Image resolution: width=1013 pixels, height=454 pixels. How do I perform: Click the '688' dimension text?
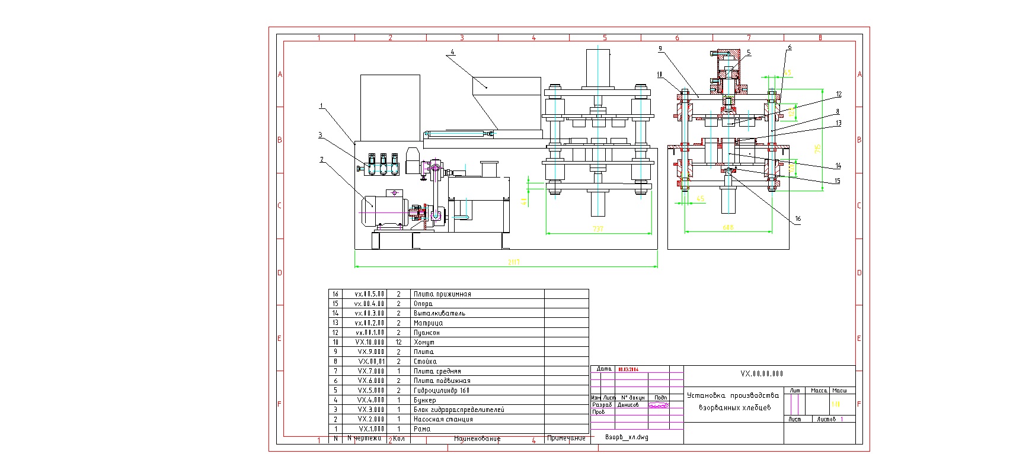click(728, 227)
